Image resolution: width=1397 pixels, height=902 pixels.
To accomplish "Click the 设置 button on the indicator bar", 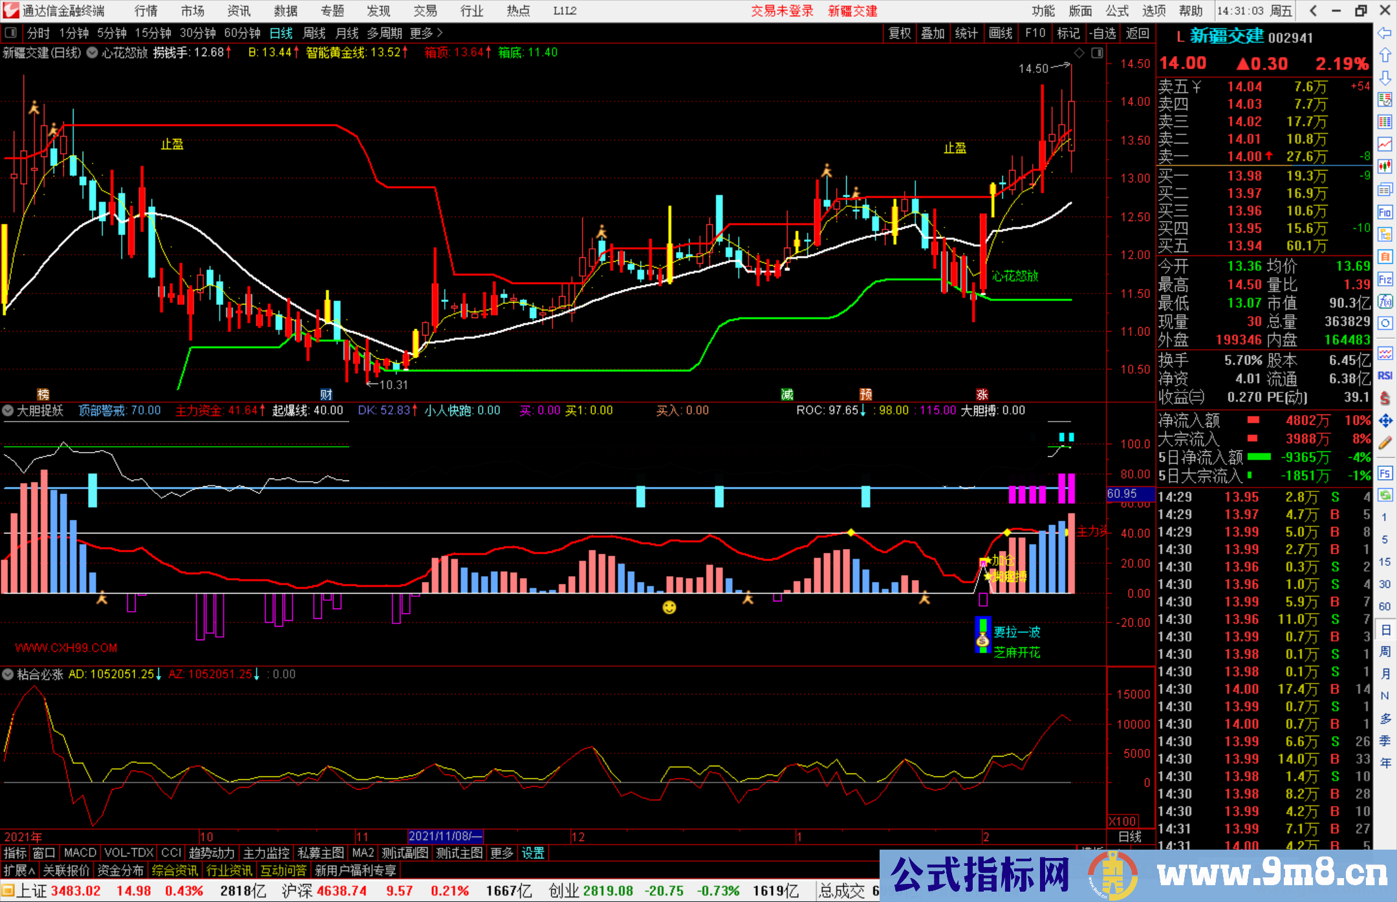I will [x=532, y=853].
